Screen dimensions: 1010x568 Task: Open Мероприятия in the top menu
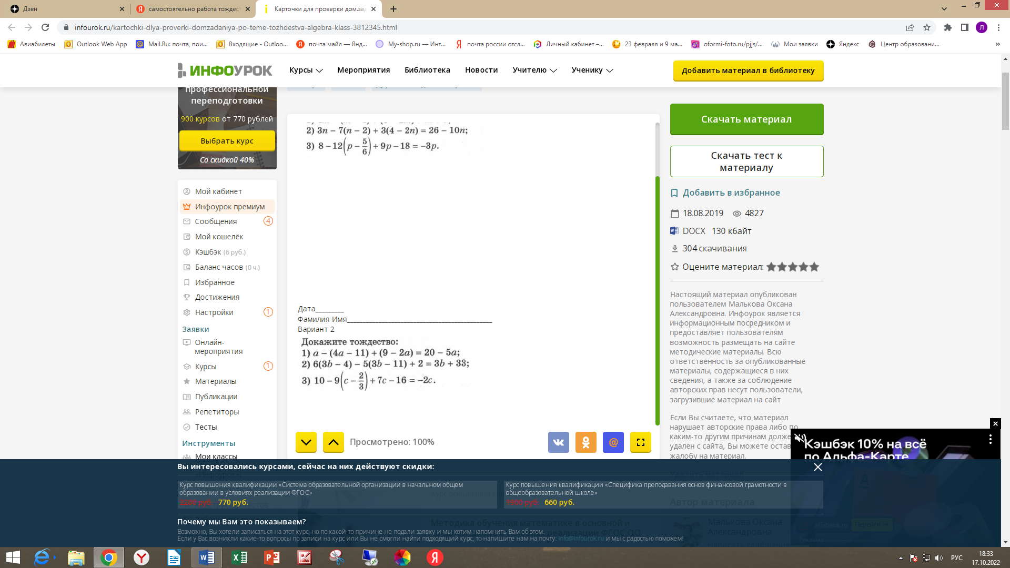click(x=363, y=70)
